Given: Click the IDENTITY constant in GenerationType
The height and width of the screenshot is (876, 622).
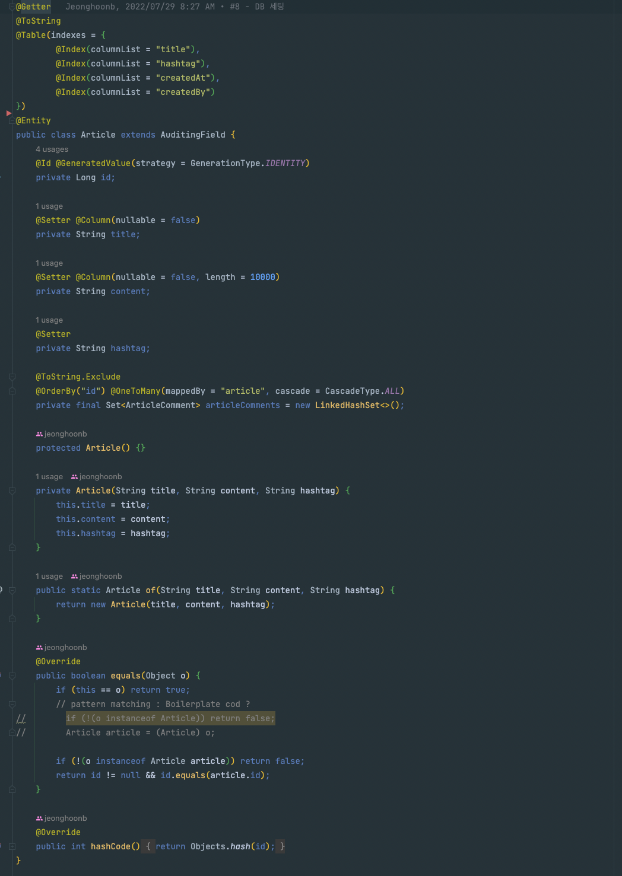Looking at the screenshot, I should 285,164.
